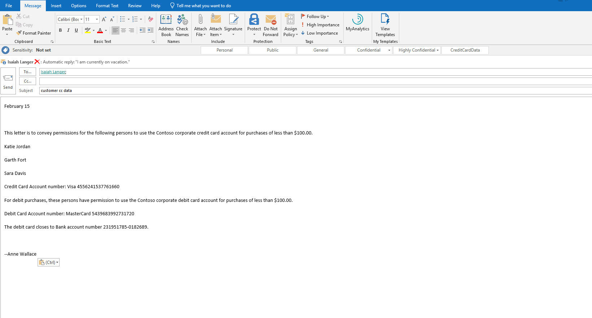Apply Do Not Forward protection

tap(271, 26)
